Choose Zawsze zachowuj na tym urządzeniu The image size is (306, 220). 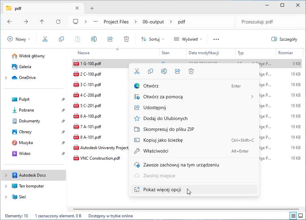click(194, 165)
